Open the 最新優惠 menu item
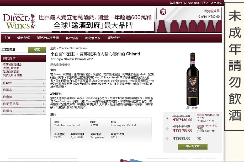Viewport: 244px width, 162px height. pyautogui.click(x=23, y=38)
